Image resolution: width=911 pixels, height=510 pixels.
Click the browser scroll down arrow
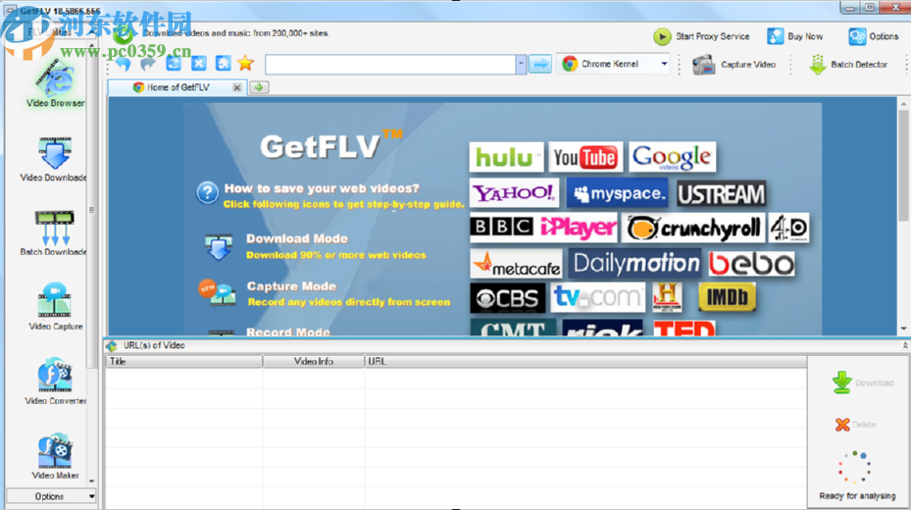(903, 329)
